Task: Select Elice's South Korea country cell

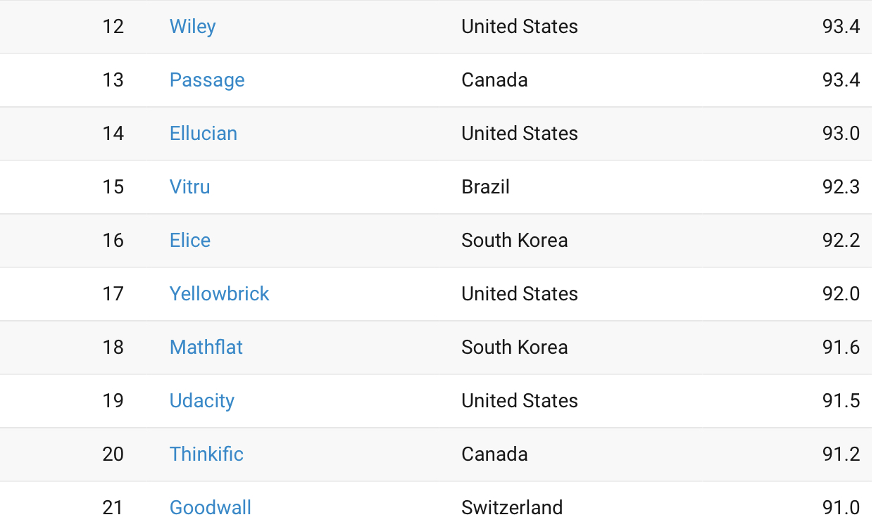Action: click(514, 241)
